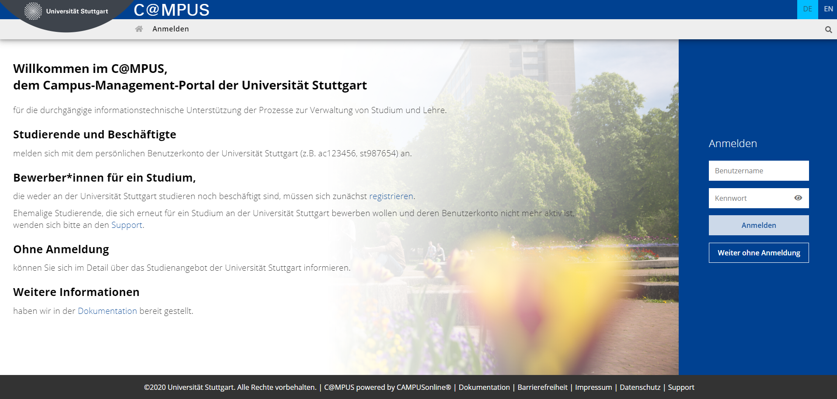837x399 pixels.
Task: Click the home icon in breadcrumb bar
Action: tap(139, 29)
